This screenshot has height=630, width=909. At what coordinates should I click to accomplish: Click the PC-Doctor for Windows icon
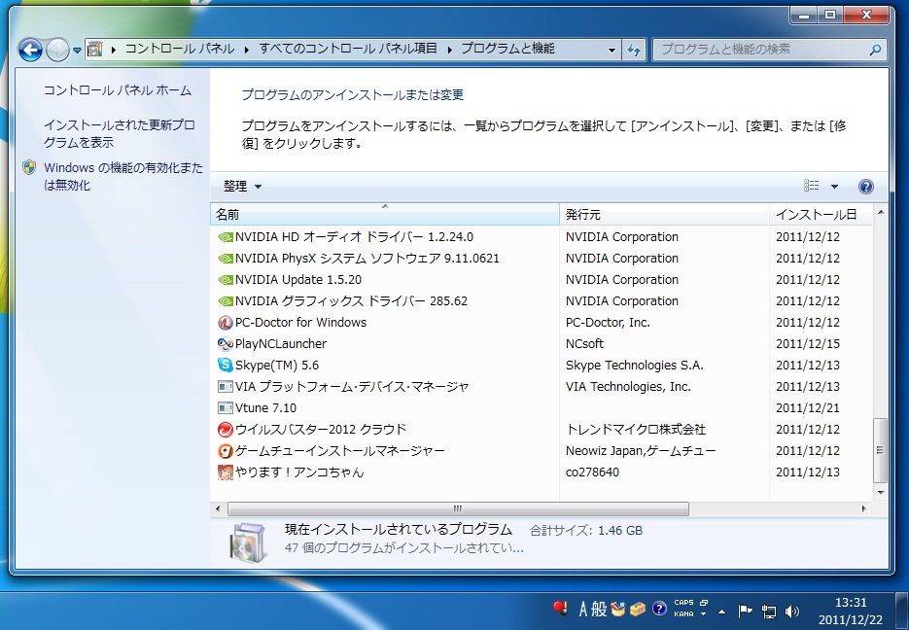(226, 323)
